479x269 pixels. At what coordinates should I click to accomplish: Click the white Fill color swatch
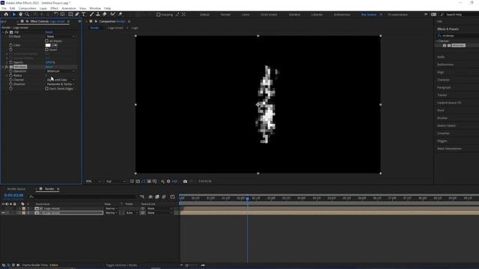pyautogui.click(x=48, y=45)
